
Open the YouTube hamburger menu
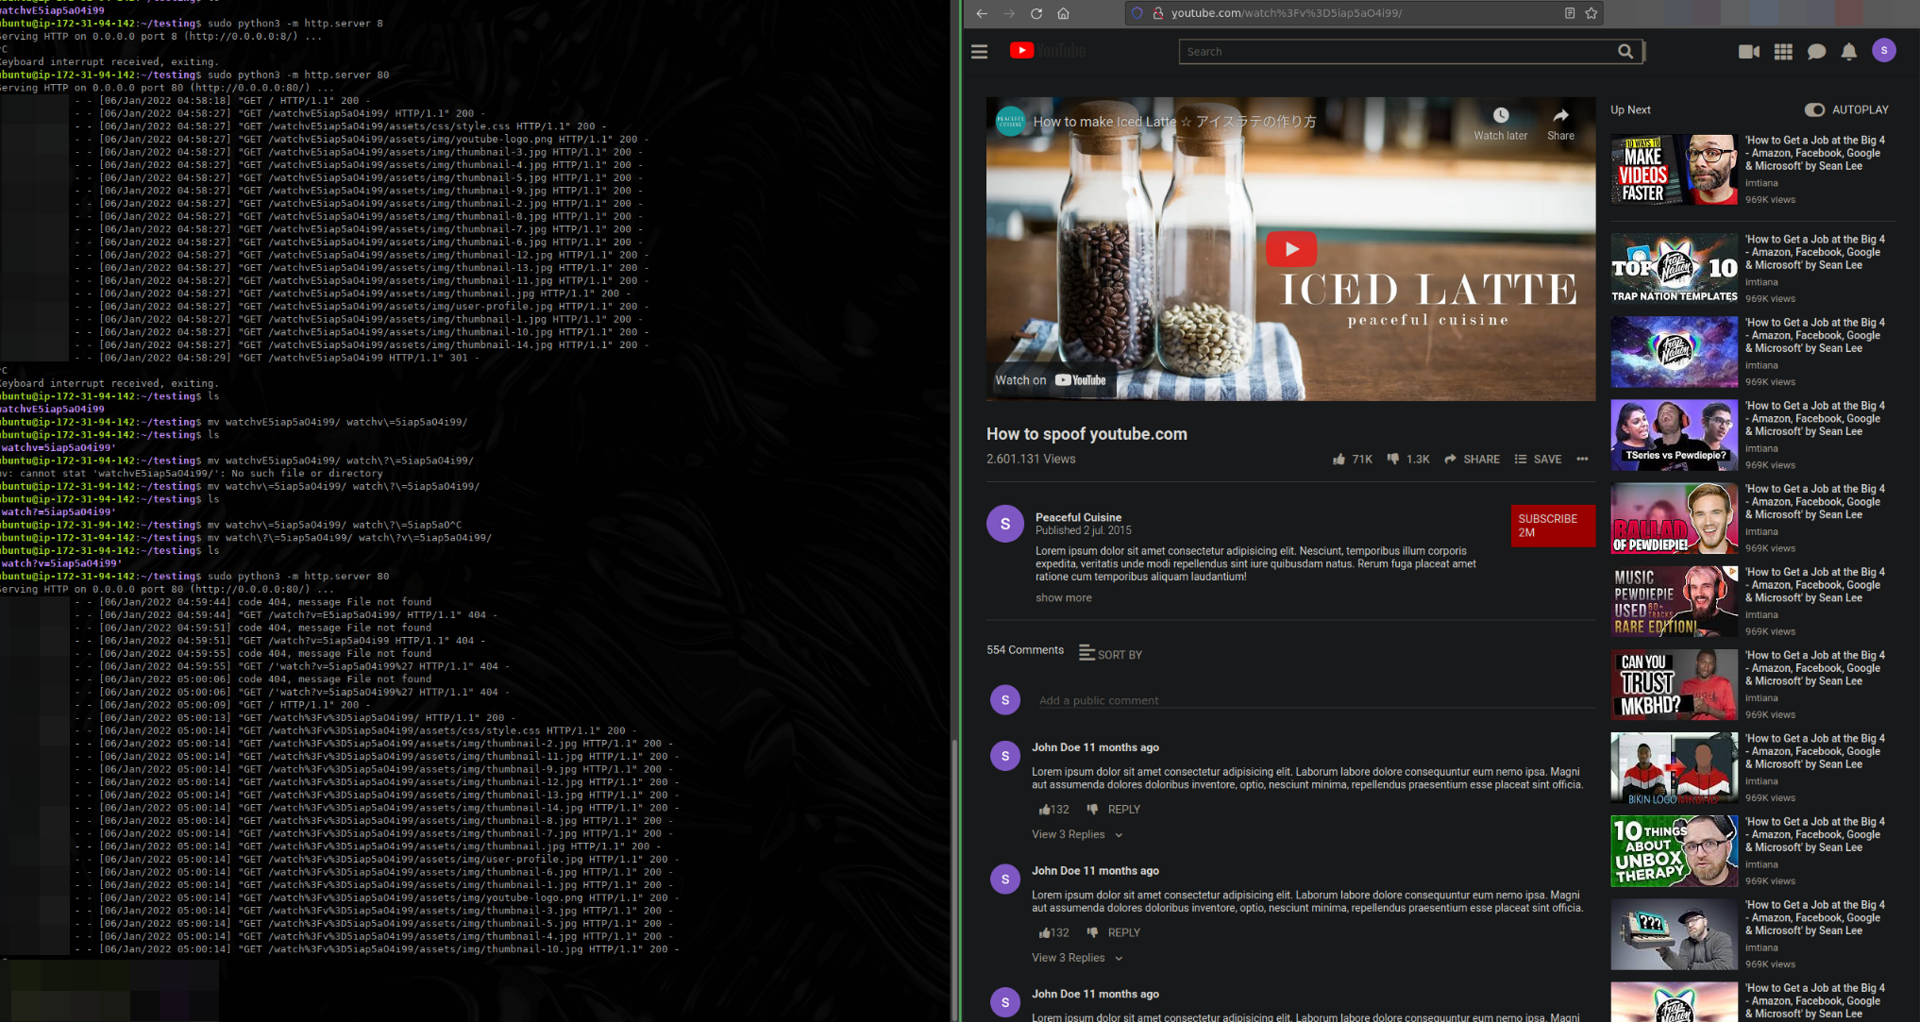(979, 52)
